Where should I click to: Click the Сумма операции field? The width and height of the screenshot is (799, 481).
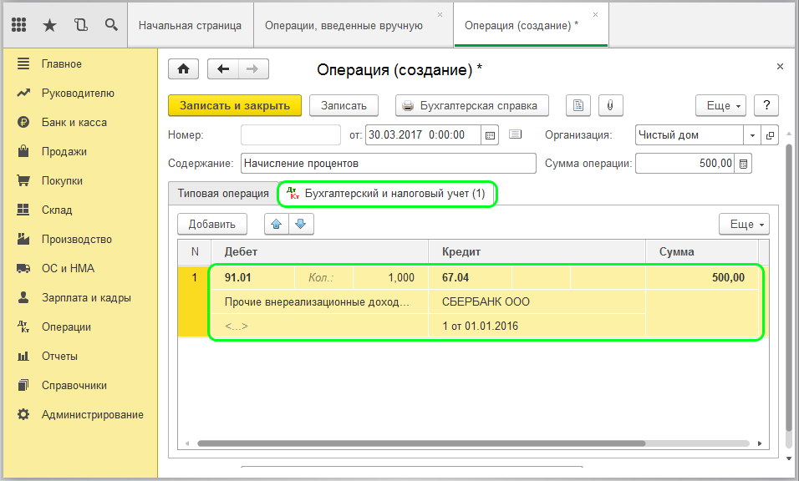(x=684, y=164)
